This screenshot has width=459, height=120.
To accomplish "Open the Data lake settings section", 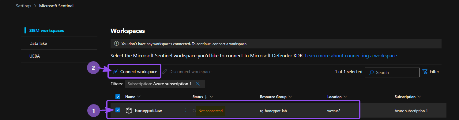I will pos(38,43).
